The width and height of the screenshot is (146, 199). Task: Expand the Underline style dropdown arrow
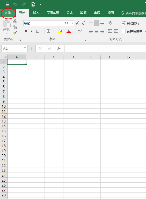pos(42,31)
